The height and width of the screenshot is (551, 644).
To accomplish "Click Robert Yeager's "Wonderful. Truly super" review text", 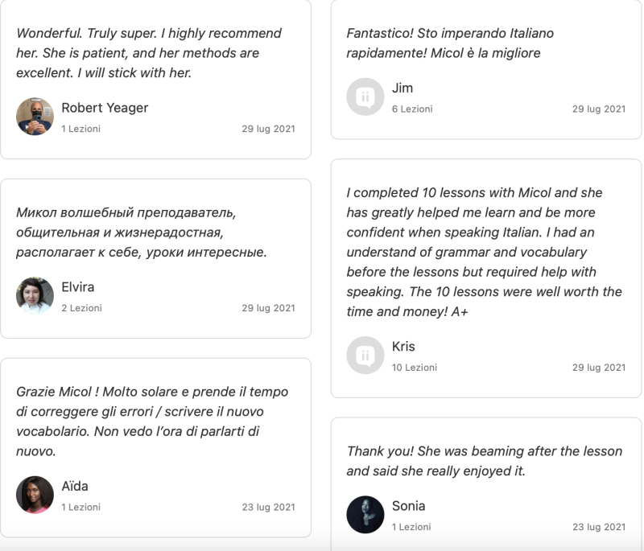I will [149, 53].
